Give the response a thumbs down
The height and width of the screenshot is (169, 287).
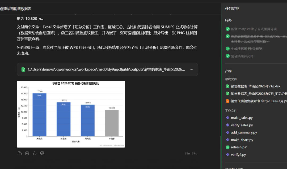(x=42, y=153)
